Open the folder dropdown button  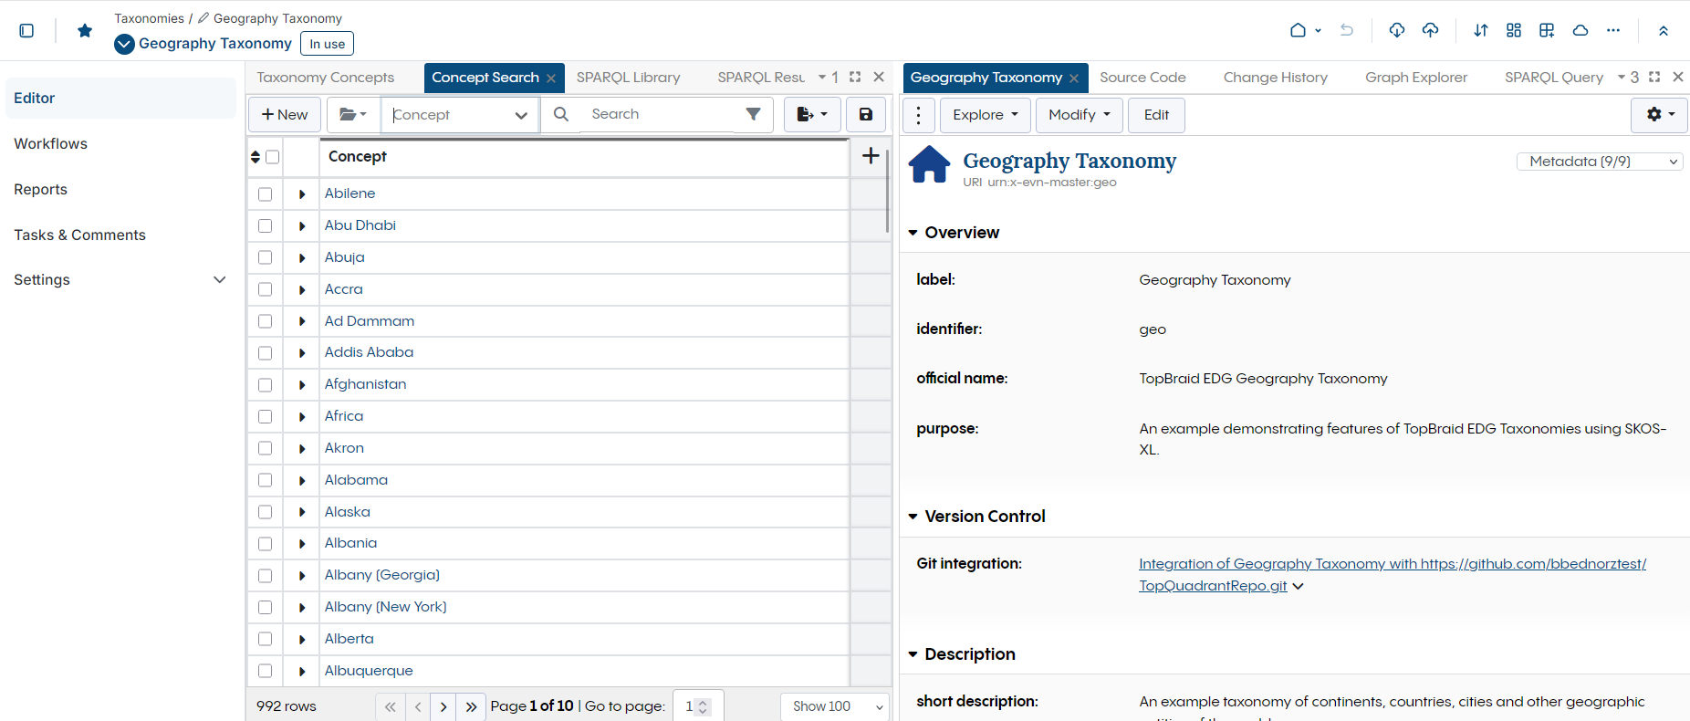[353, 114]
